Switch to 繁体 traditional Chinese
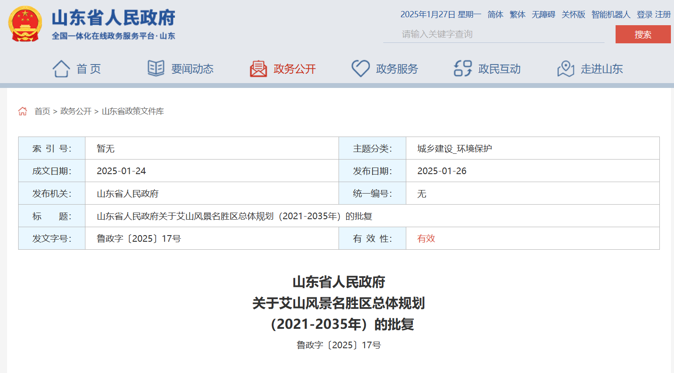Viewport: 674px width, 373px height. (517, 15)
